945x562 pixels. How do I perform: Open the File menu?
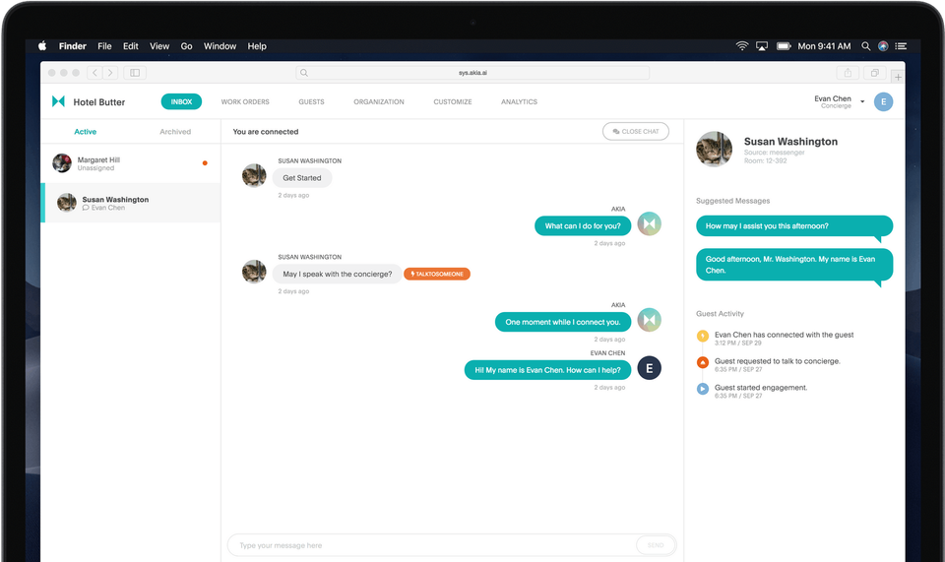tap(104, 46)
